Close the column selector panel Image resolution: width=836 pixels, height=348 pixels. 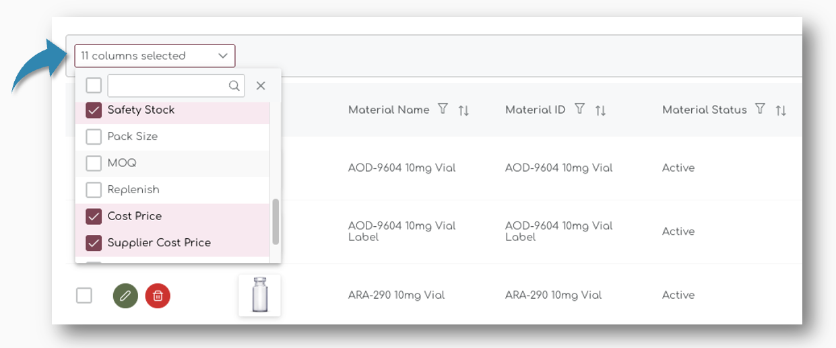261,85
